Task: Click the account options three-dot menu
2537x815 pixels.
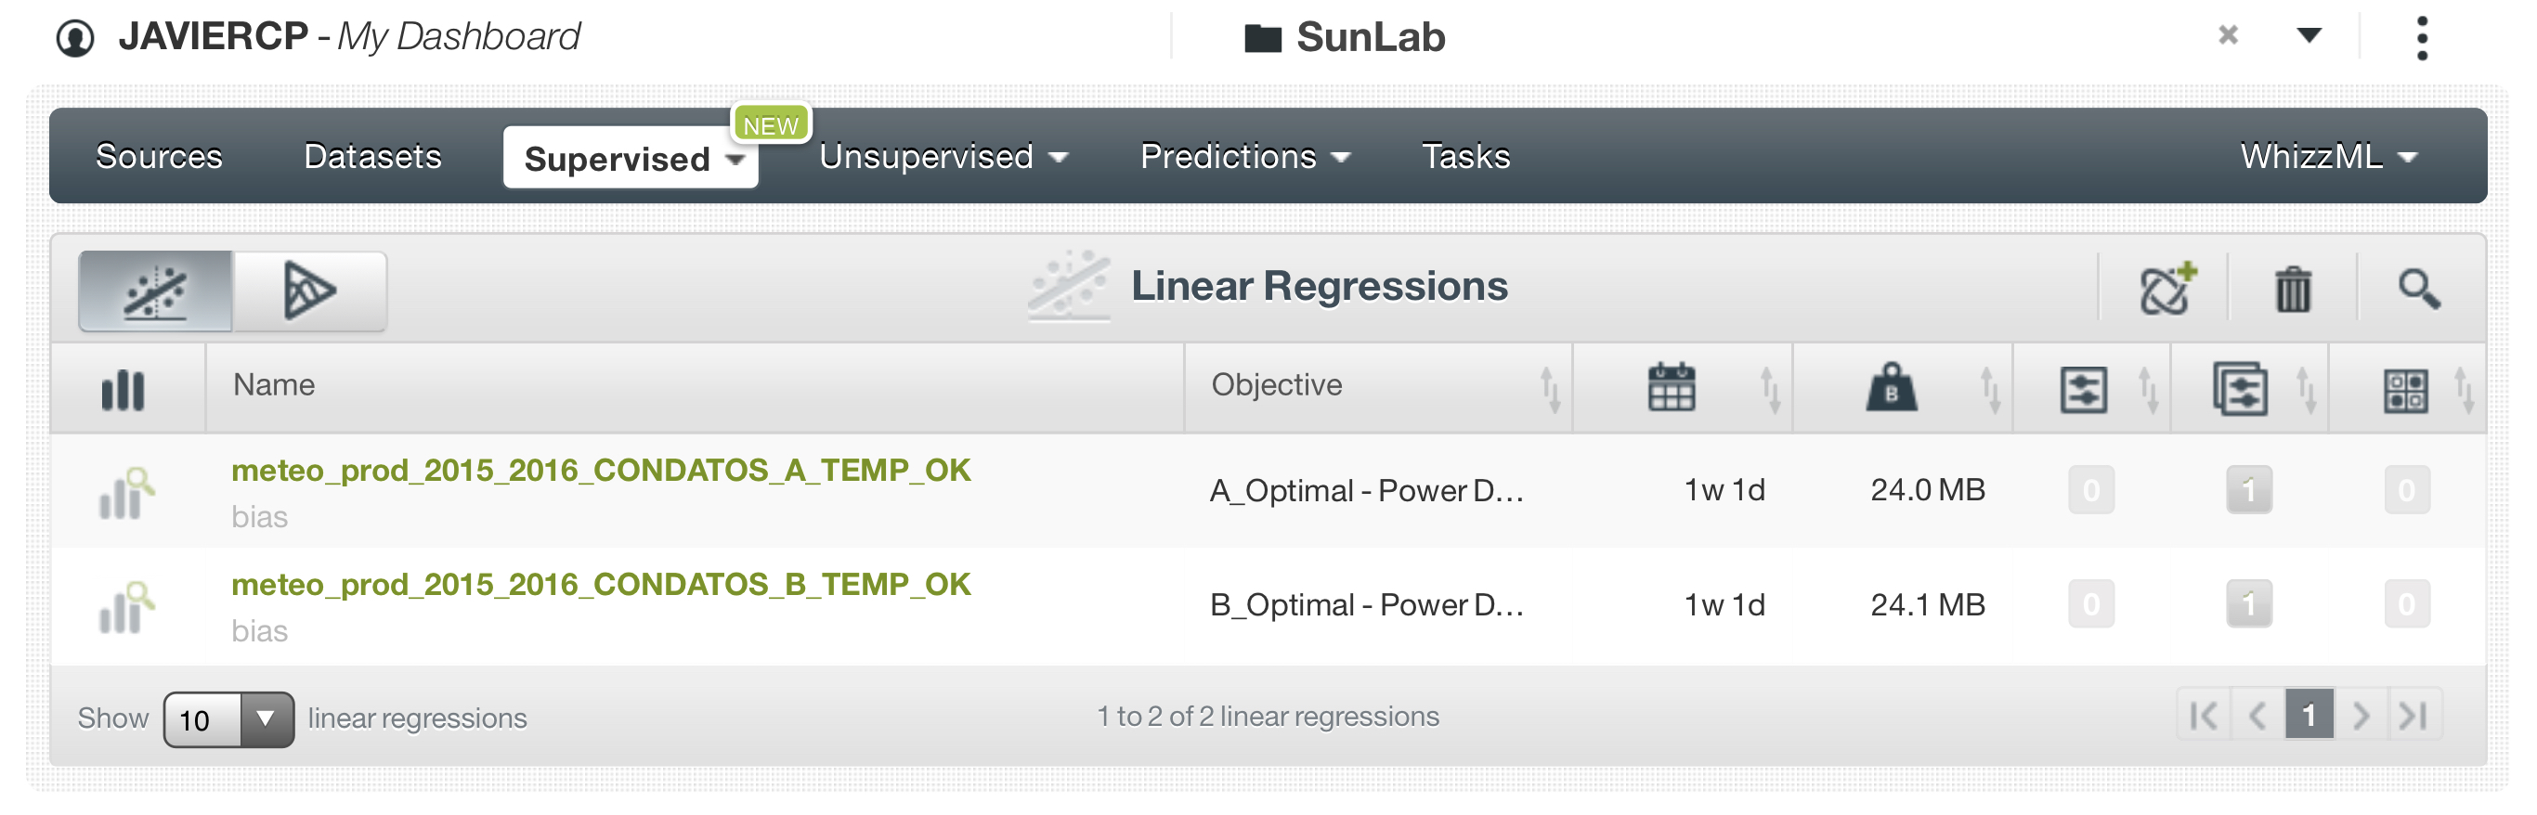Action: click(x=2422, y=37)
